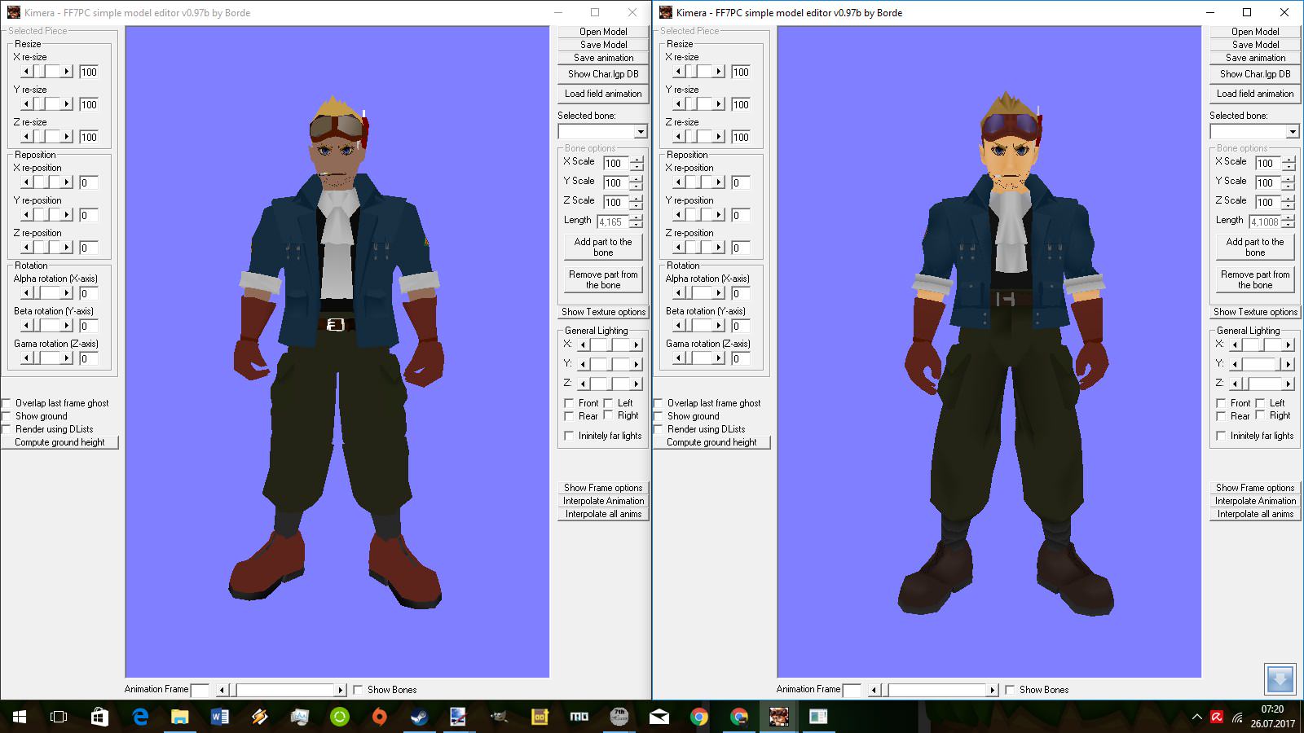Image resolution: width=1304 pixels, height=733 pixels.
Task: Click Save Model in the right window
Action: pyautogui.click(x=1255, y=45)
